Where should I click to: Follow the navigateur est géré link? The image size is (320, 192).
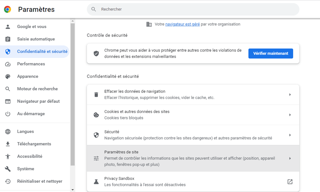coord(182,24)
